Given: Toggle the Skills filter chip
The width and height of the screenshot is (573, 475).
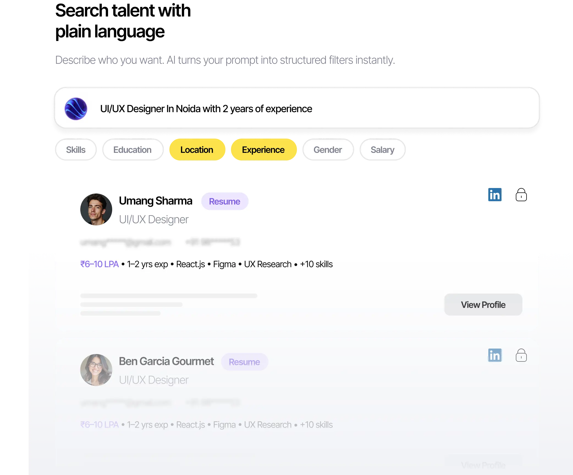Looking at the screenshot, I should 76,150.
